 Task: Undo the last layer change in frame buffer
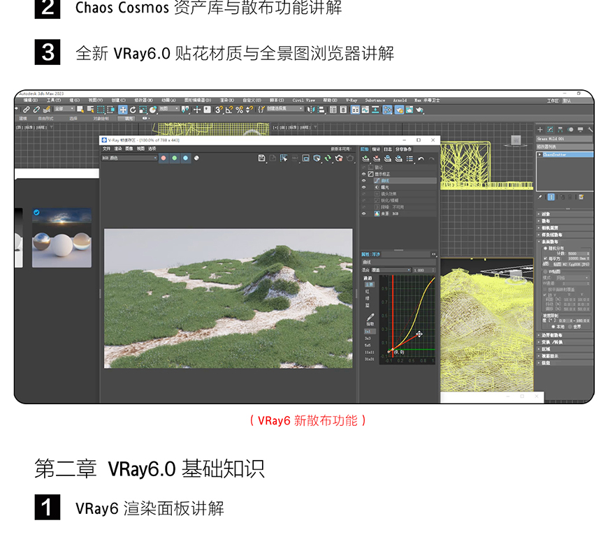pos(421,159)
